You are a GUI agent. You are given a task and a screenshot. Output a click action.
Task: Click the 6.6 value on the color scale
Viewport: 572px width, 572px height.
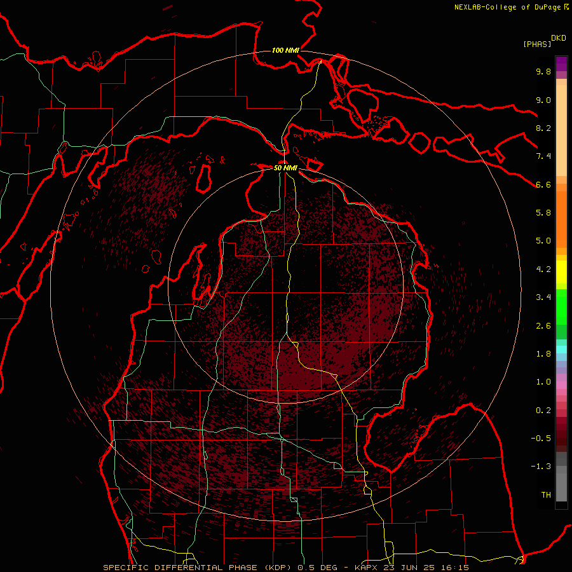point(543,184)
